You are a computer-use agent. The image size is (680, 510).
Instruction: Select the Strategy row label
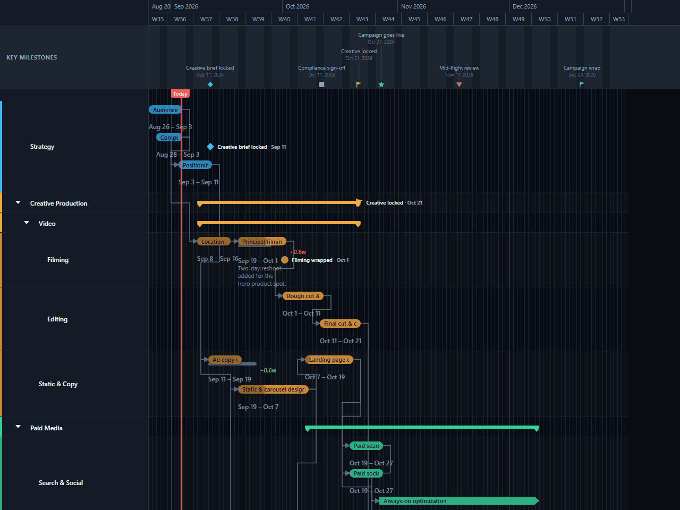tap(42, 147)
